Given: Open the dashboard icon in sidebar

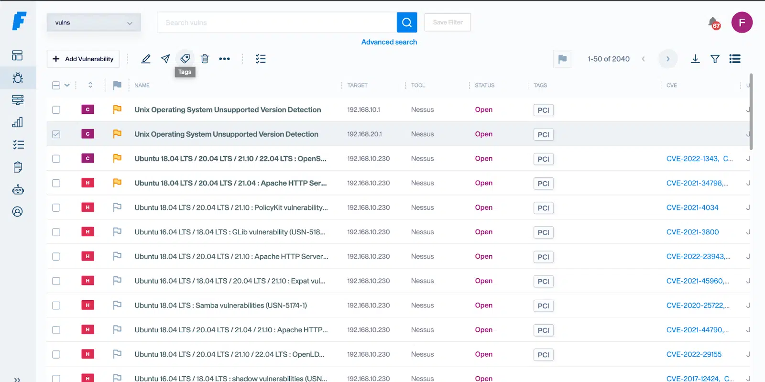Looking at the screenshot, I should pyautogui.click(x=18, y=55).
